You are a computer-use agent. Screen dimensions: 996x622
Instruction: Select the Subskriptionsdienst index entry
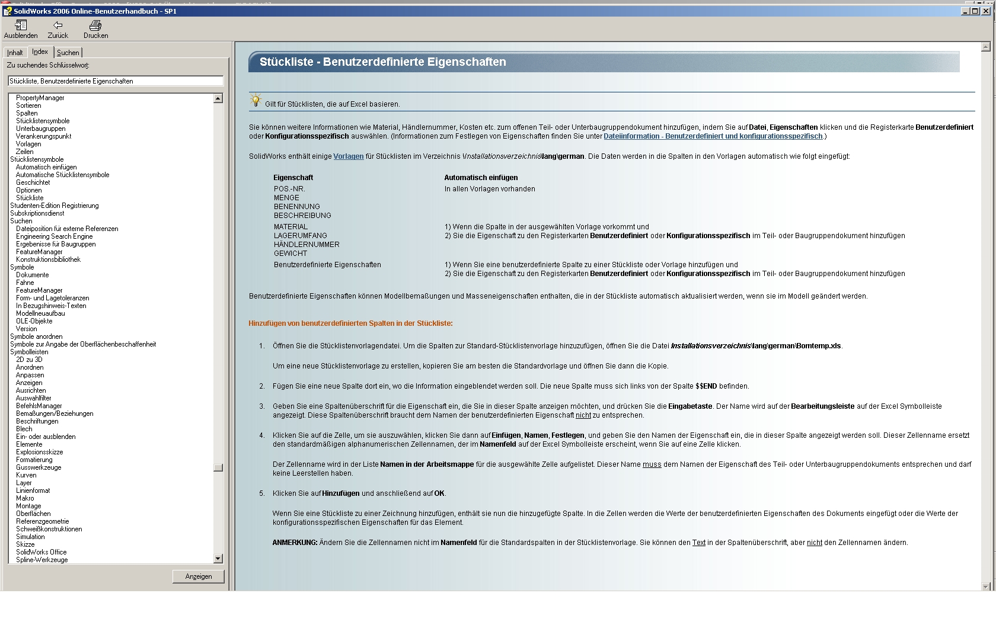[x=37, y=213]
